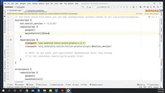Click the Search Everywhere magnifier icon

(158, 7)
